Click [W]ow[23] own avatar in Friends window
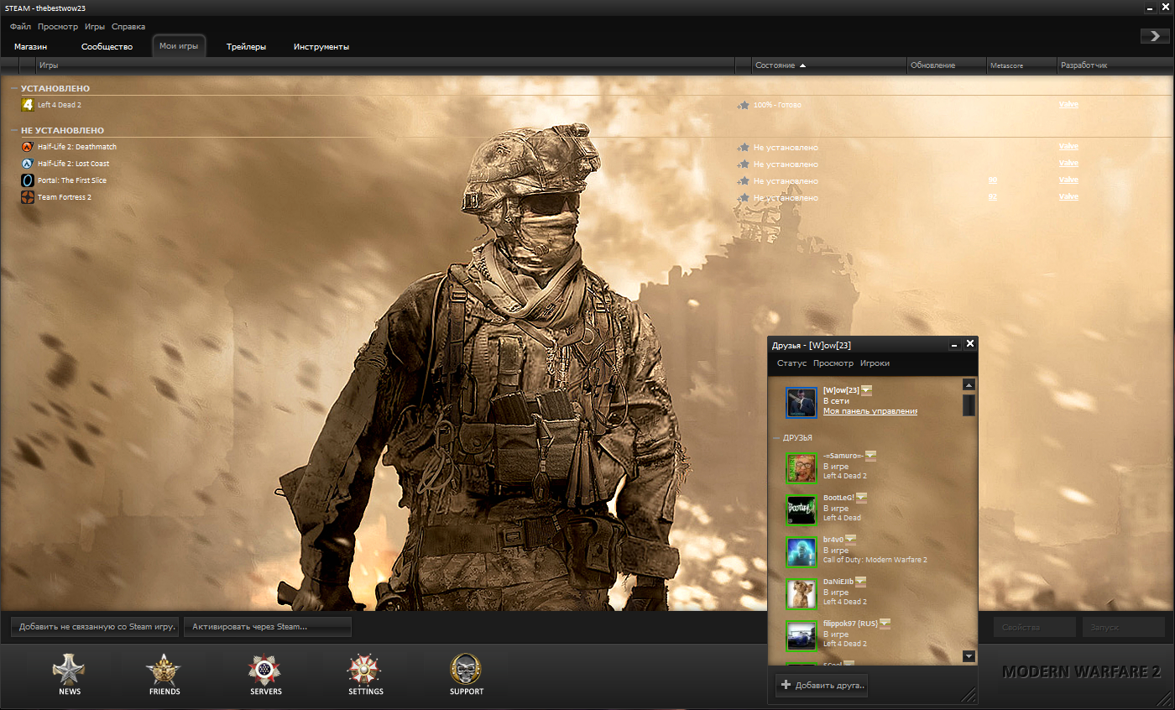The width and height of the screenshot is (1175, 710). tap(801, 402)
